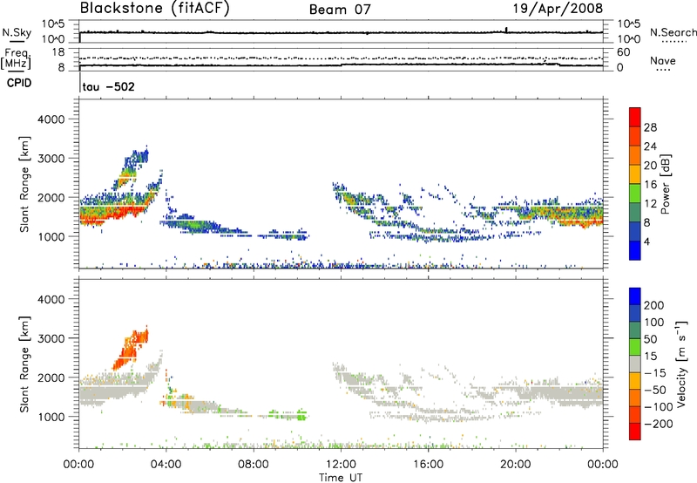697x483 pixels.
Task: Click the -15 tick on velocity colorbar
Action: click(655, 372)
